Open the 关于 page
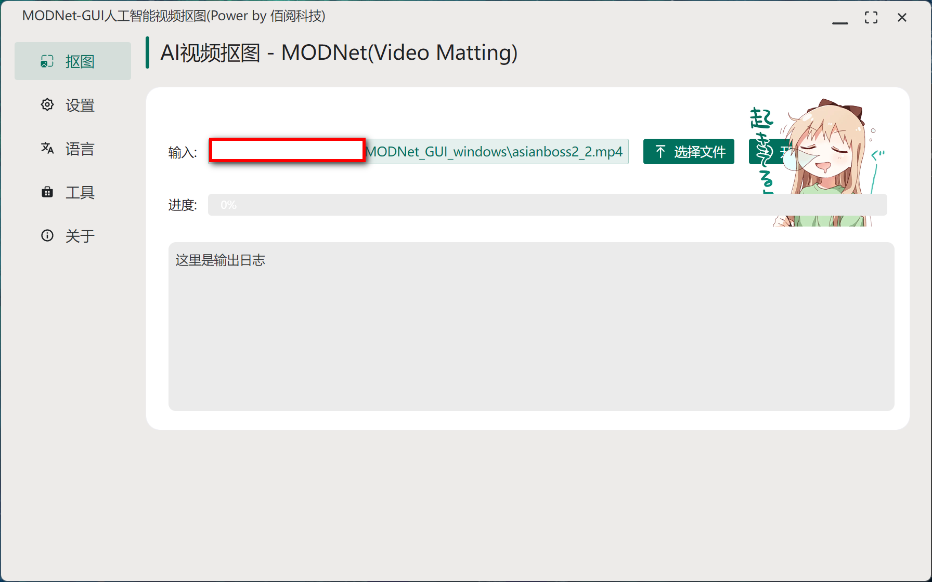The width and height of the screenshot is (932, 582). point(79,235)
